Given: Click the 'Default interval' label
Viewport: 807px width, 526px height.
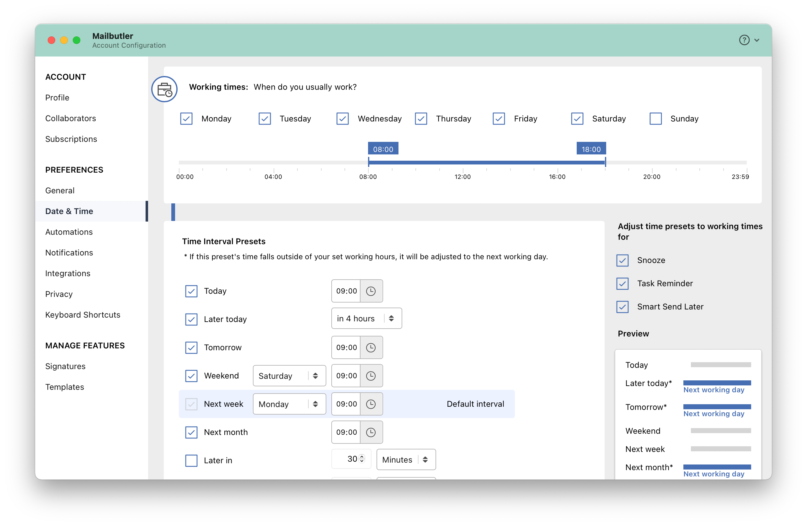Looking at the screenshot, I should (x=475, y=404).
